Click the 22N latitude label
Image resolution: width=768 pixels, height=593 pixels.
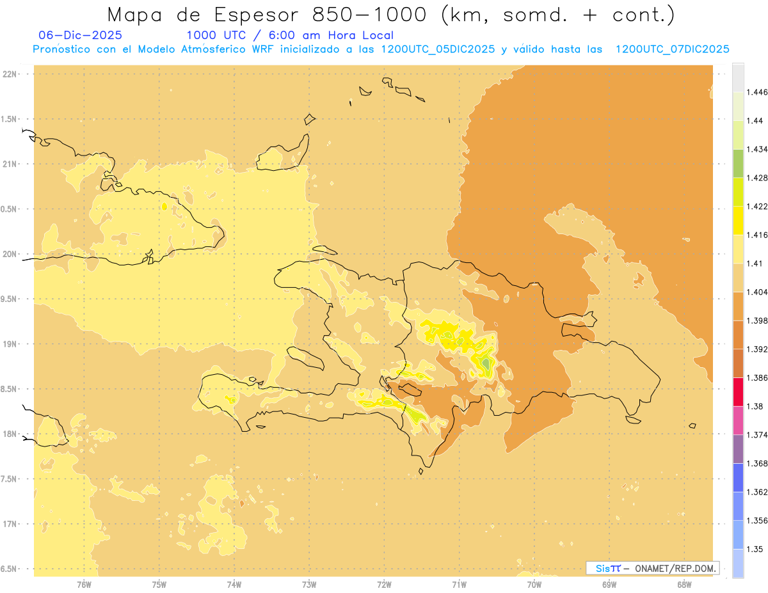10,74
